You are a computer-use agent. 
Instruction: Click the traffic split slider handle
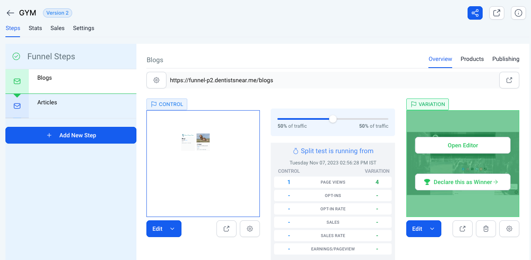coord(332,119)
